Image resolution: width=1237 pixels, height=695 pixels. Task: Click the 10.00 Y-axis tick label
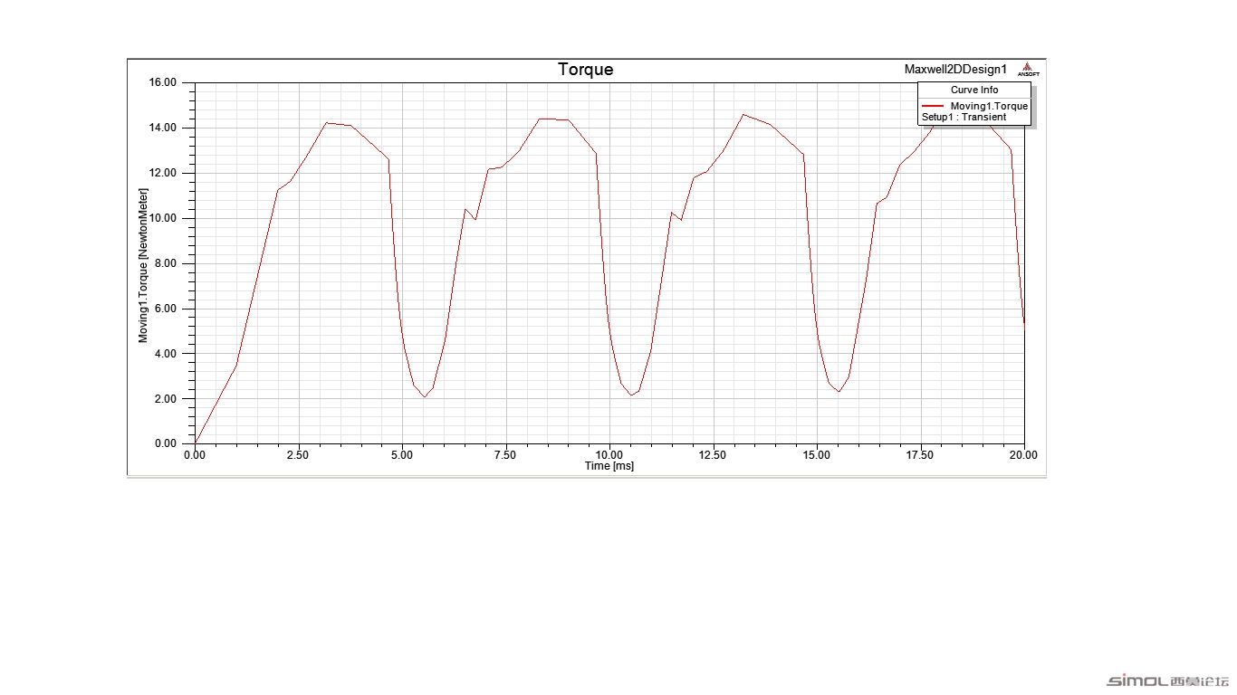coord(163,218)
